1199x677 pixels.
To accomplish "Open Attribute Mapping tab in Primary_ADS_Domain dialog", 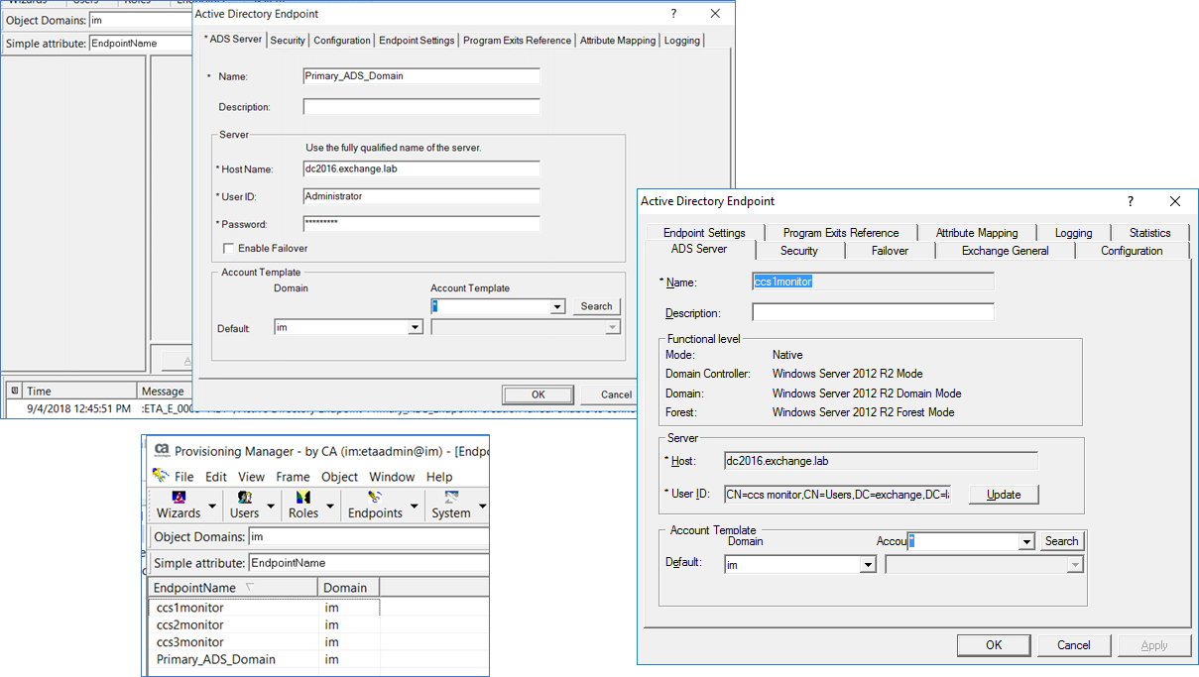I will (x=618, y=41).
